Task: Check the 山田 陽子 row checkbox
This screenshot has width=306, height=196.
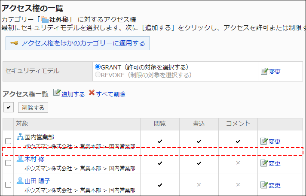Action: pos(8,185)
